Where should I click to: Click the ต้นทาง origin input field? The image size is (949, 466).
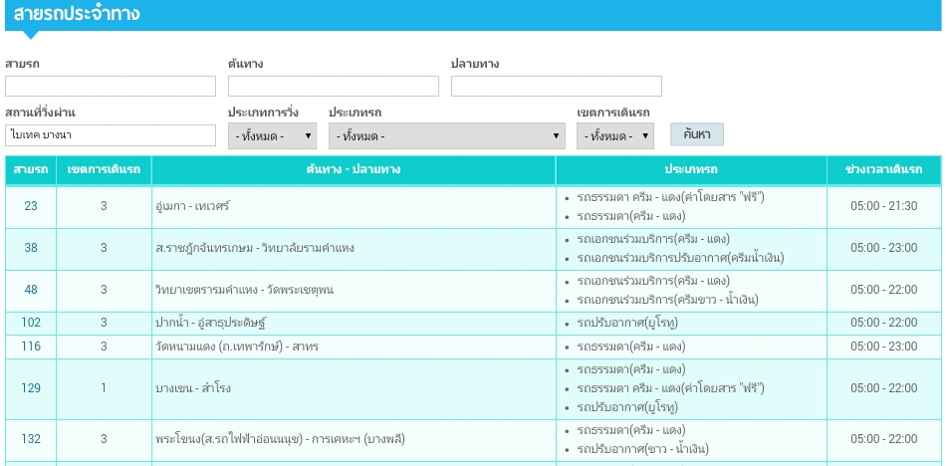(x=333, y=87)
